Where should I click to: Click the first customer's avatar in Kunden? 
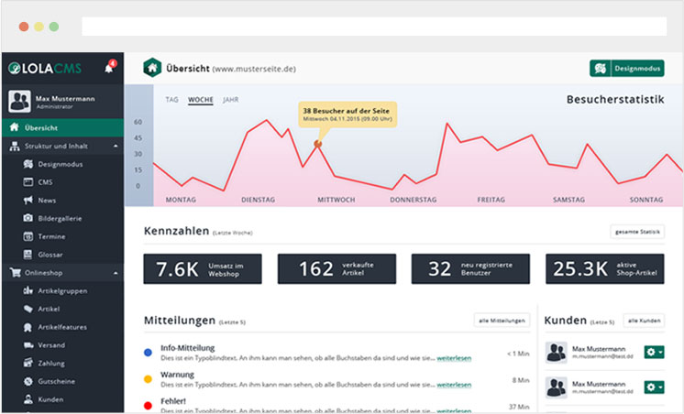(x=557, y=352)
